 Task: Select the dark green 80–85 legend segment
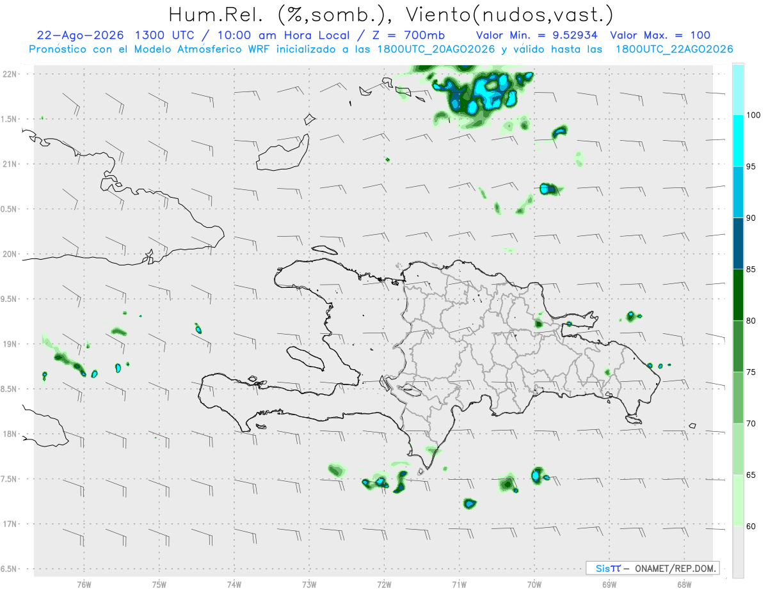[x=738, y=295]
